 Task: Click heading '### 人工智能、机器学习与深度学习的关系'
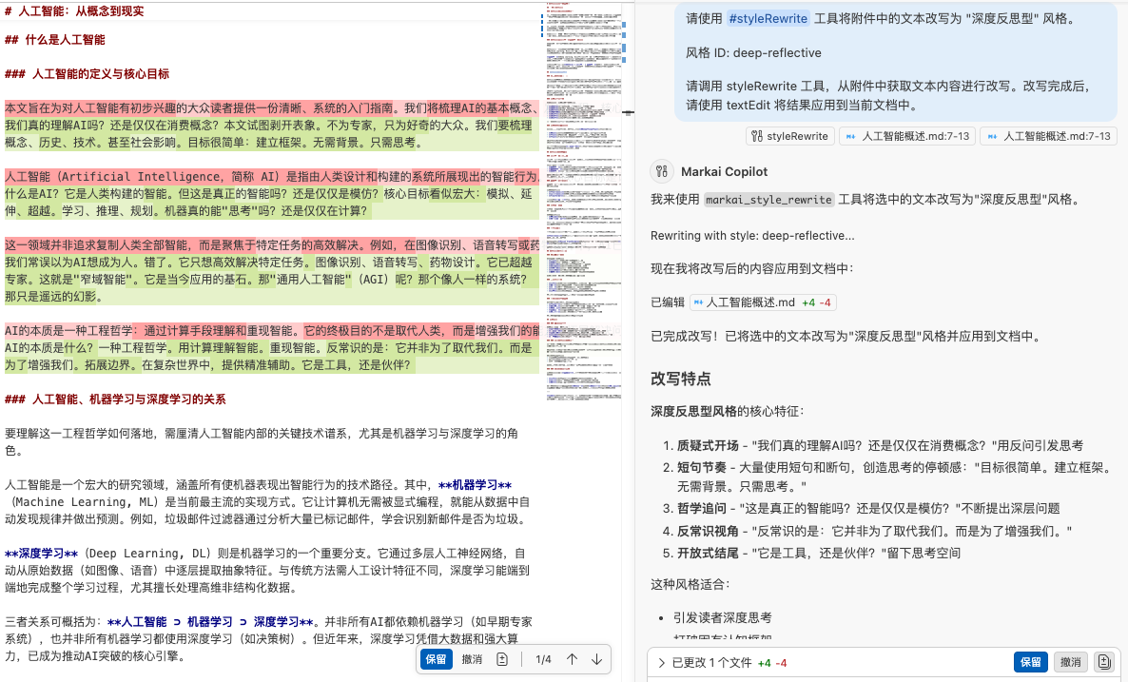115,399
